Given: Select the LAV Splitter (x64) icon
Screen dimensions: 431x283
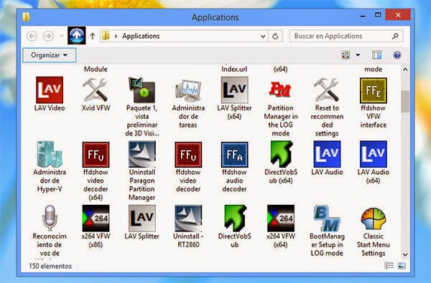Looking at the screenshot, I should (x=234, y=90).
